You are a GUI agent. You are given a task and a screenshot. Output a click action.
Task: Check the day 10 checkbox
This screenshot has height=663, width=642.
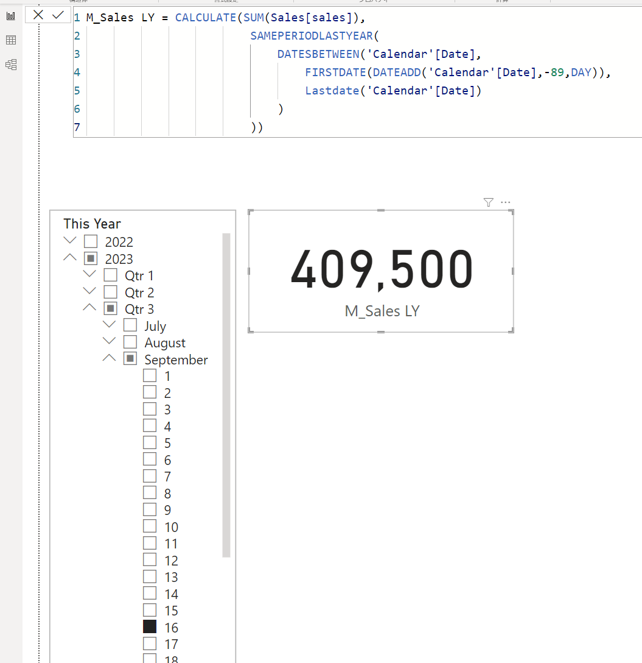click(x=150, y=526)
